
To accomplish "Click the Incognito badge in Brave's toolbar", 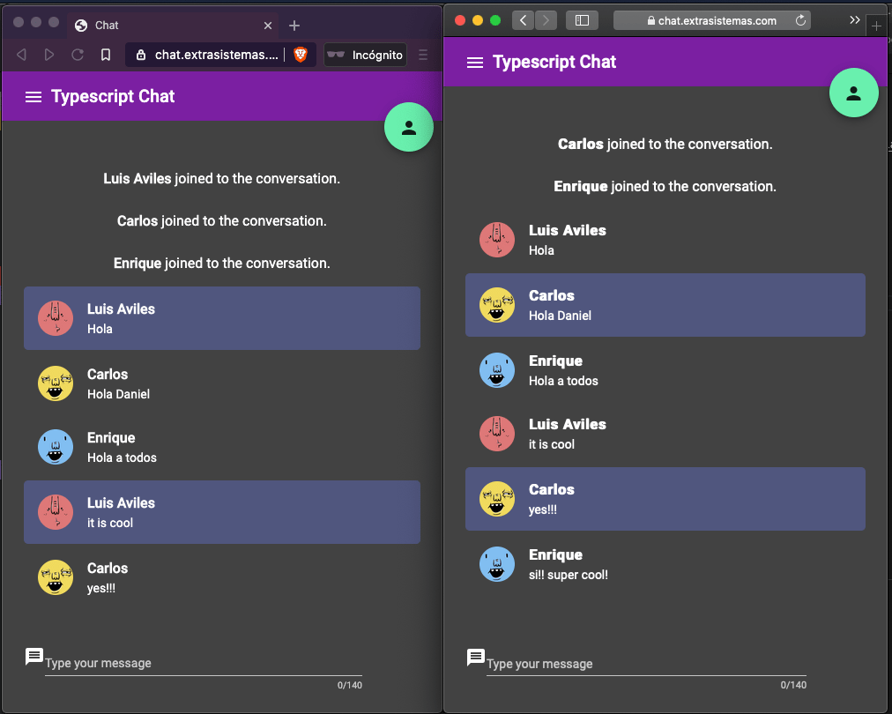I will [364, 55].
